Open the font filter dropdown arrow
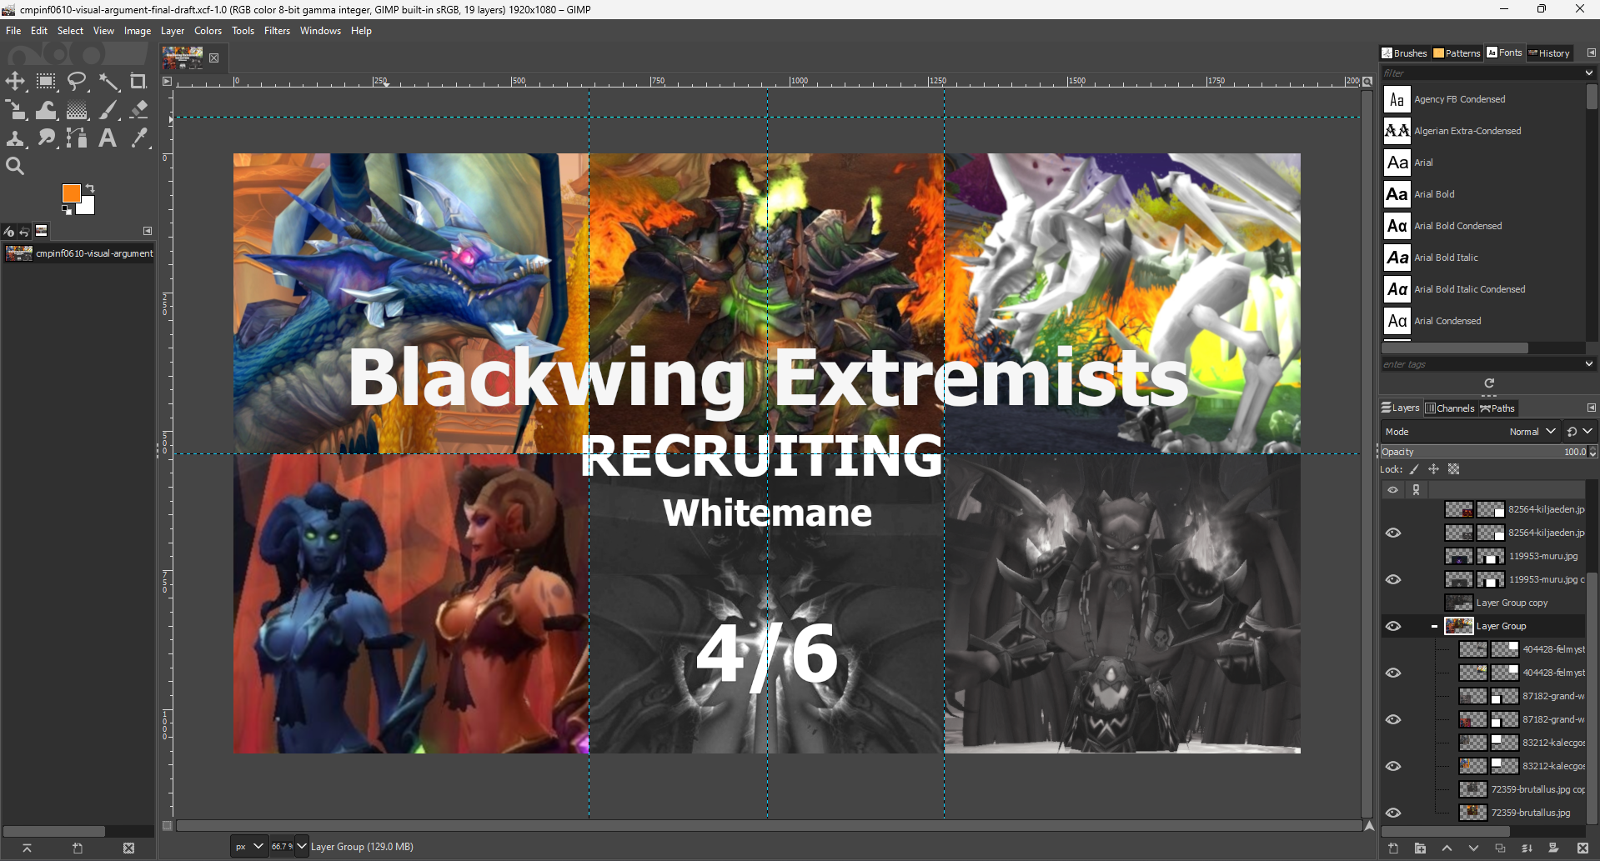This screenshot has height=861, width=1600. tap(1589, 73)
